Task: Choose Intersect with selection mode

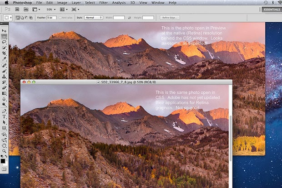Action: [x=31, y=18]
